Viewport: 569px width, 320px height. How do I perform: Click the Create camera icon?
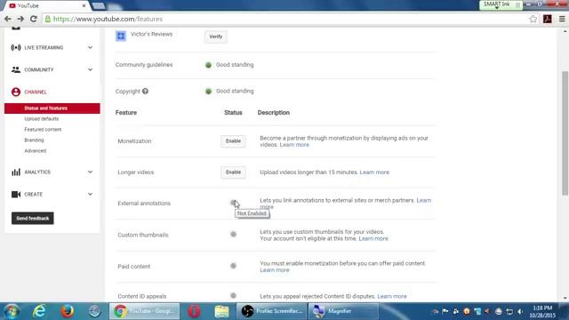click(x=16, y=194)
